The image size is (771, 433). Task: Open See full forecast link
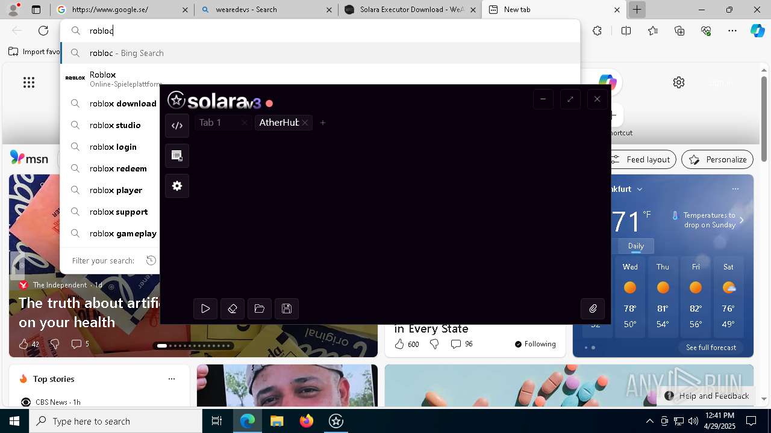click(x=711, y=348)
